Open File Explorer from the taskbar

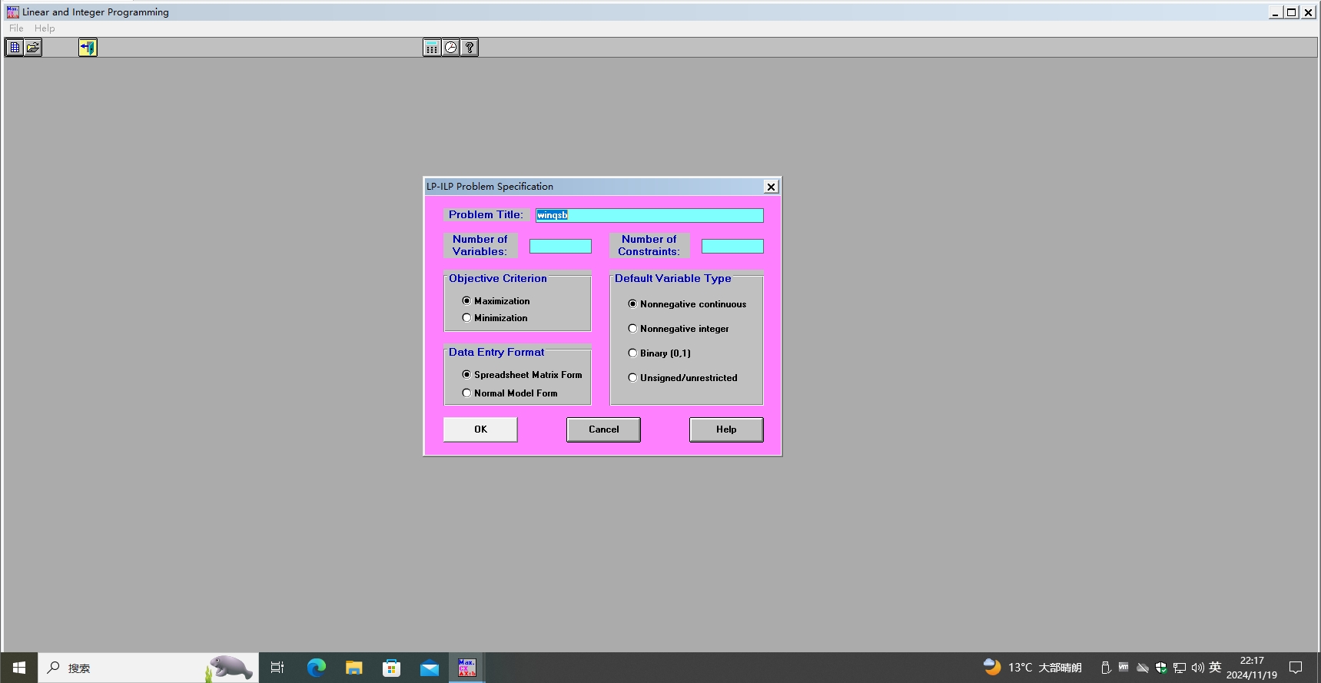click(353, 668)
